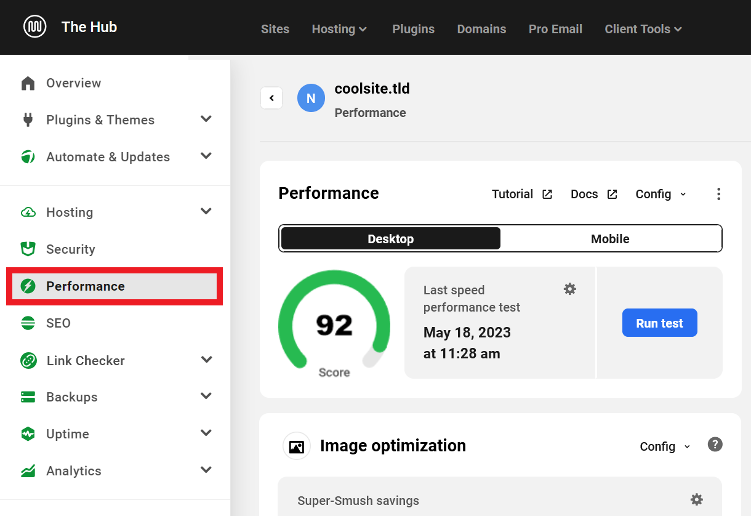Click the Backups sidebar icon
Image resolution: width=751 pixels, height=516 pixels.
pos(28,397)
